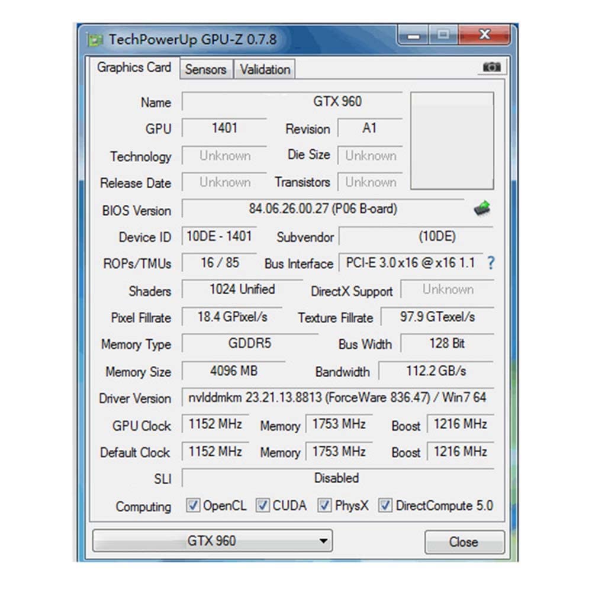
Task: Click the GPU field showing 1401
Action: (224, 128)
